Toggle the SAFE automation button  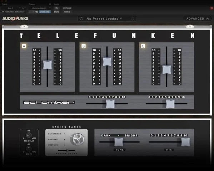pyautogui.click(x=56, y=12)
